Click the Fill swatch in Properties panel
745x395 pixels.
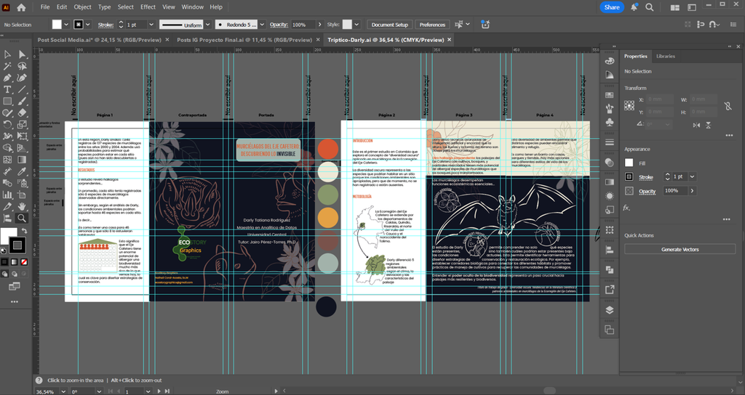tap(629, 163)
